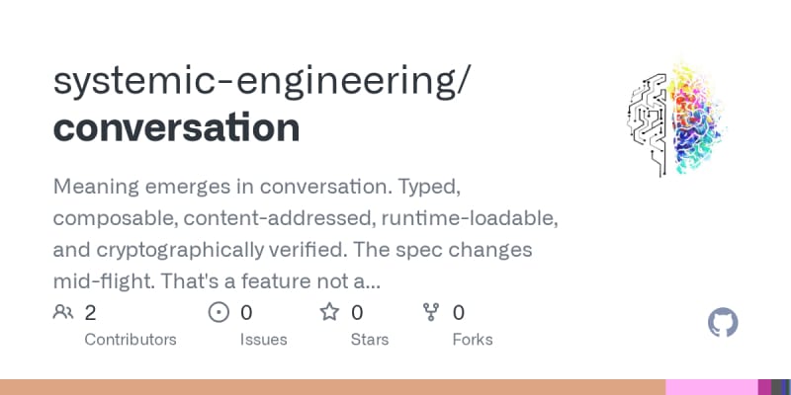
Task: Click the contributors count of 2
Action: click(x=90, y=313)
